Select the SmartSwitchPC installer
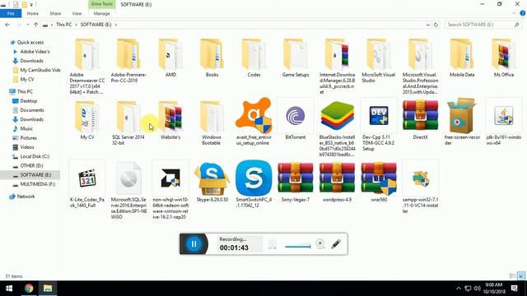 254,184
